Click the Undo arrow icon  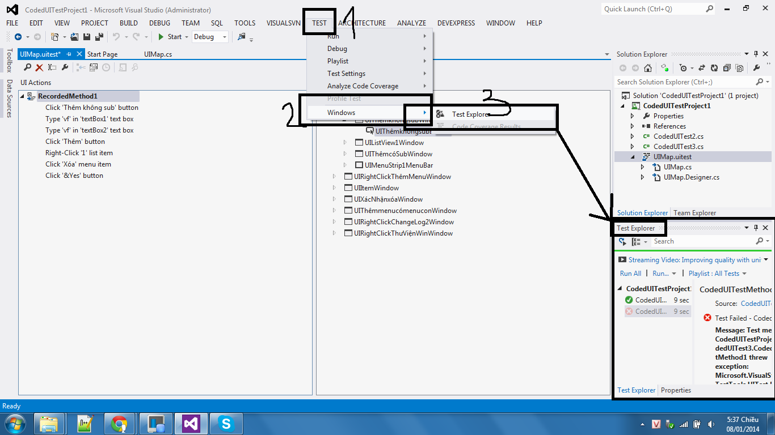[116, 37]
